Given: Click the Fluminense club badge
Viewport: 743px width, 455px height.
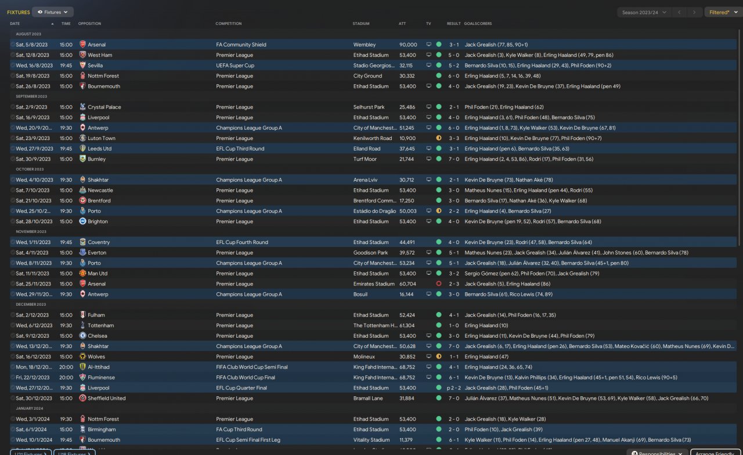Looking at the screenshot, I should pyautogui.click(x=83, y=378).
